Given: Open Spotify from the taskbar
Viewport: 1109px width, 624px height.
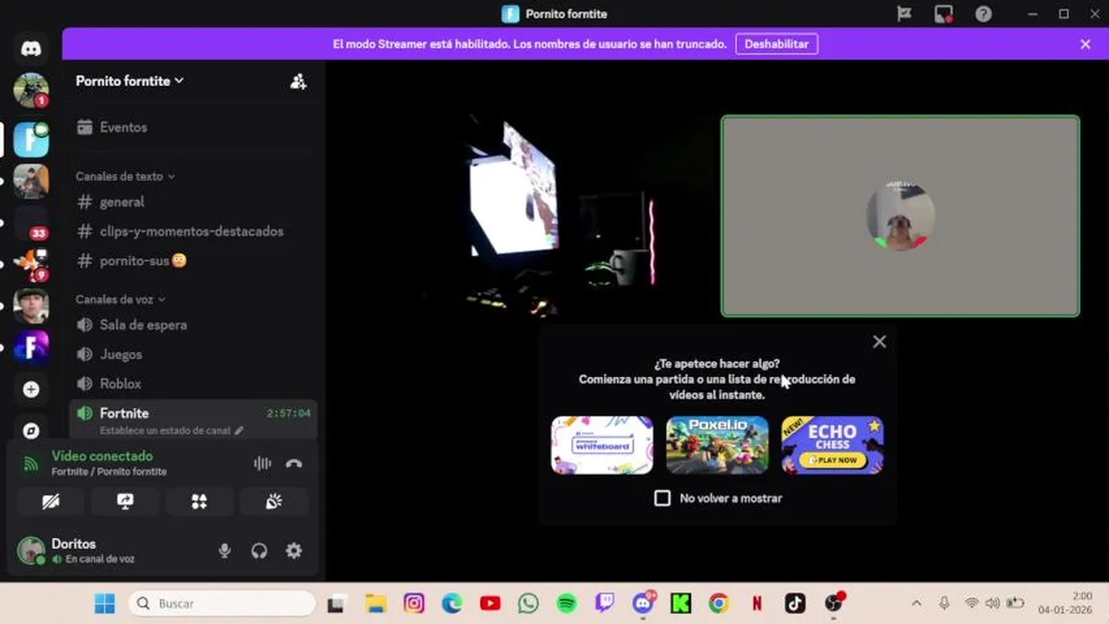Looking at the screenshot, I should 567,603.
